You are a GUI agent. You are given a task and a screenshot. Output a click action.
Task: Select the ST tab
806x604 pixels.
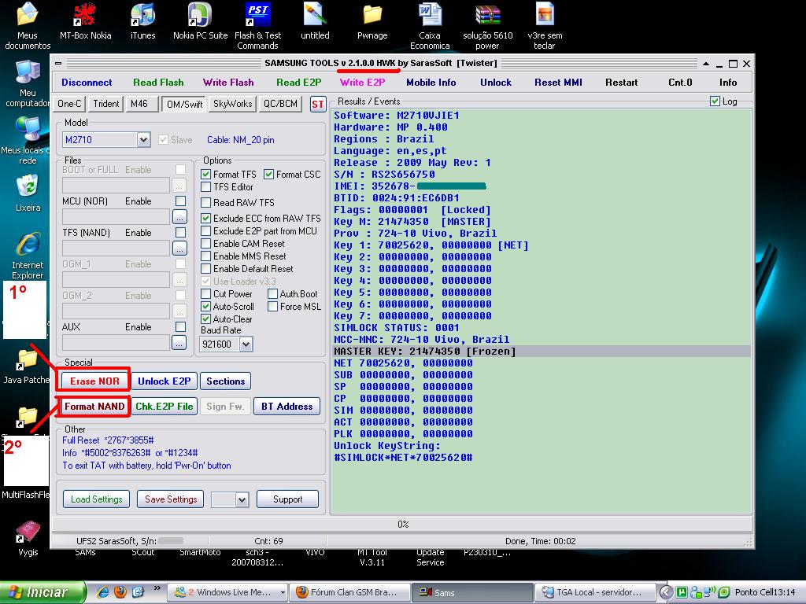[x=318, y=105]
